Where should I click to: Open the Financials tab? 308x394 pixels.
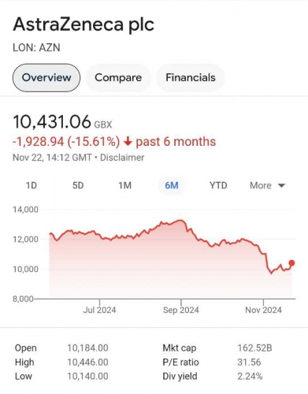tap(191, 78)
